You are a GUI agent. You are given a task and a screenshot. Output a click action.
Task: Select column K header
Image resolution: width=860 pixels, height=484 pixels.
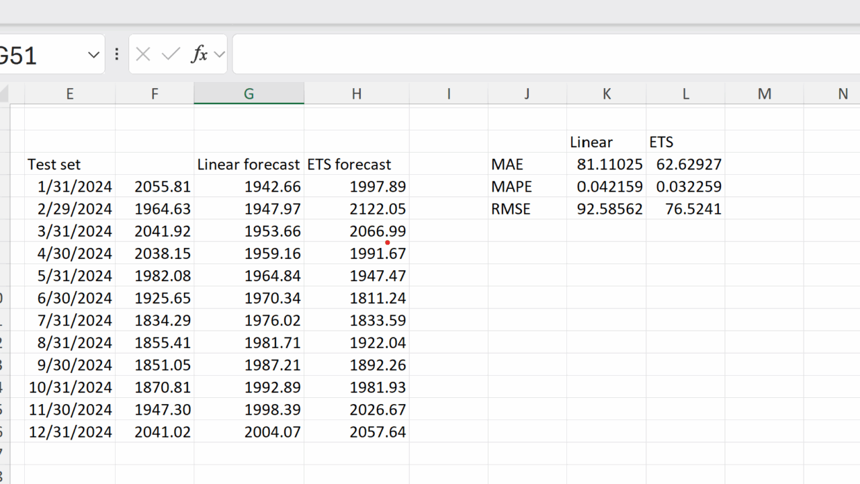[607, 93]
